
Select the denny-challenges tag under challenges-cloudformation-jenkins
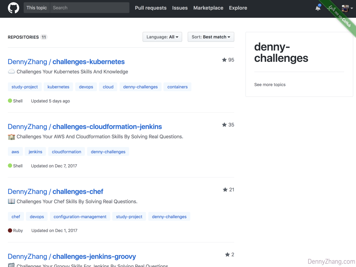tap(108, 152)
